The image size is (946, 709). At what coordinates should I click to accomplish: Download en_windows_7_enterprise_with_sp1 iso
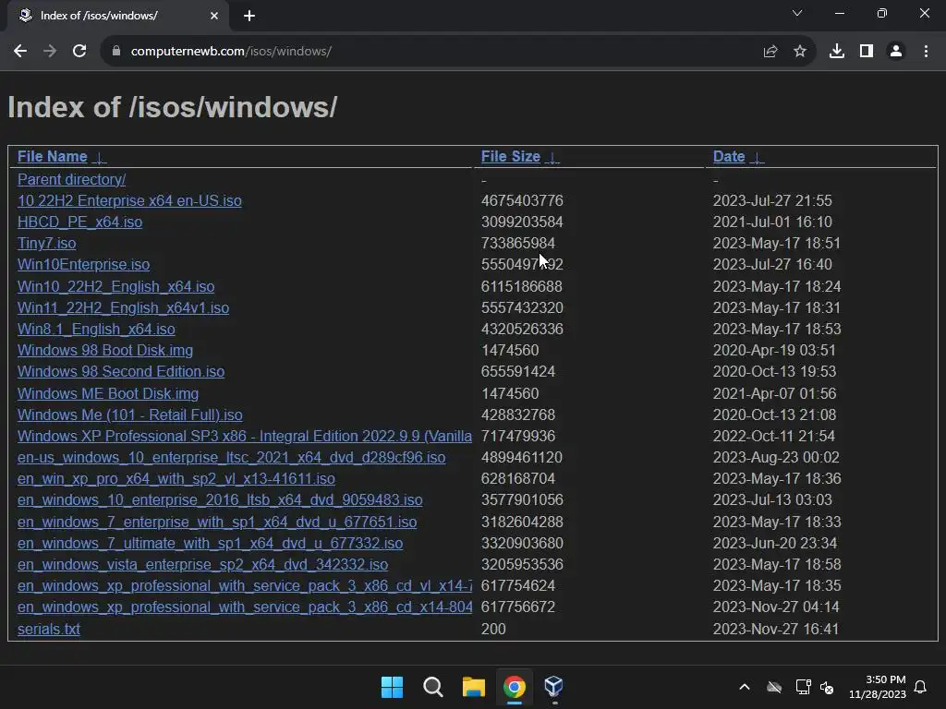pos(217,523)
